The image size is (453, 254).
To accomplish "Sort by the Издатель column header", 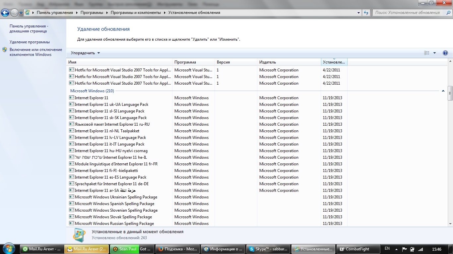I will 289,62.
